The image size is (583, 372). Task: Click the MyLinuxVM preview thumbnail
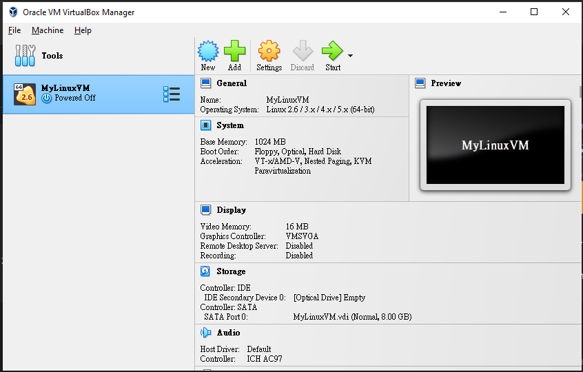(495, 145)
